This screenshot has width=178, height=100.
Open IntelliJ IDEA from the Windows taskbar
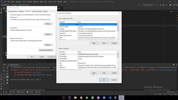[70, 97]
